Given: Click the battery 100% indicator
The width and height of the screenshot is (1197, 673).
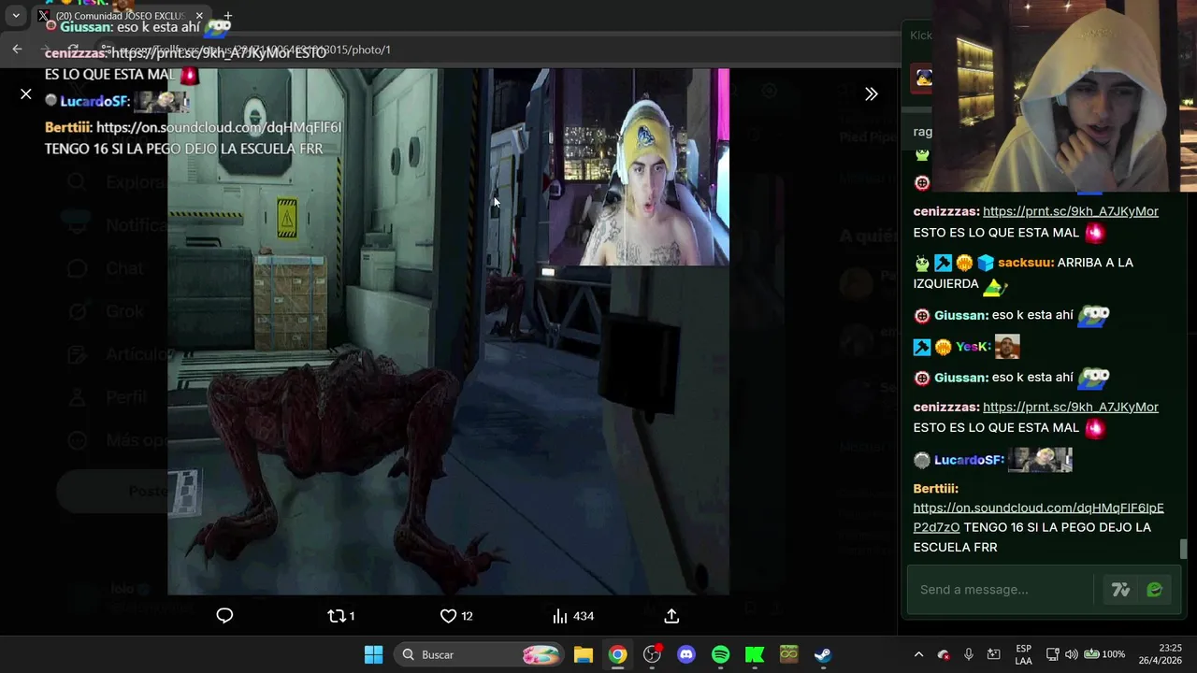Looking at the screenshot, I should point(1104,654).
